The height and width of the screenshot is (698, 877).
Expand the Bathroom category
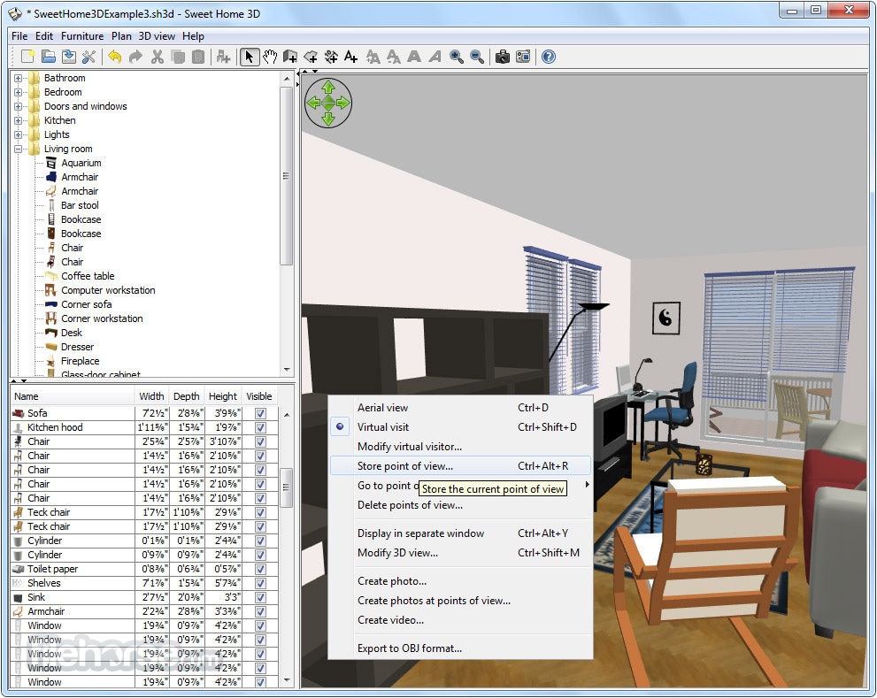click(18, 79)
